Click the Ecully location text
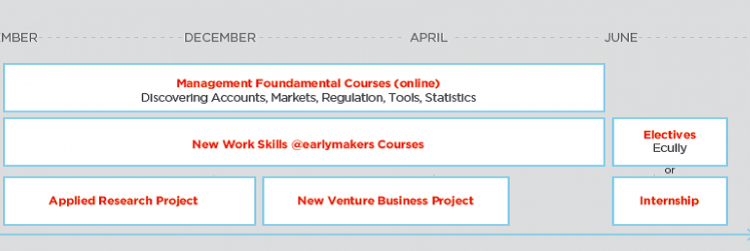The width and height of the screenshot is (750, 251). pyautogui.click(x=670, y=148)
